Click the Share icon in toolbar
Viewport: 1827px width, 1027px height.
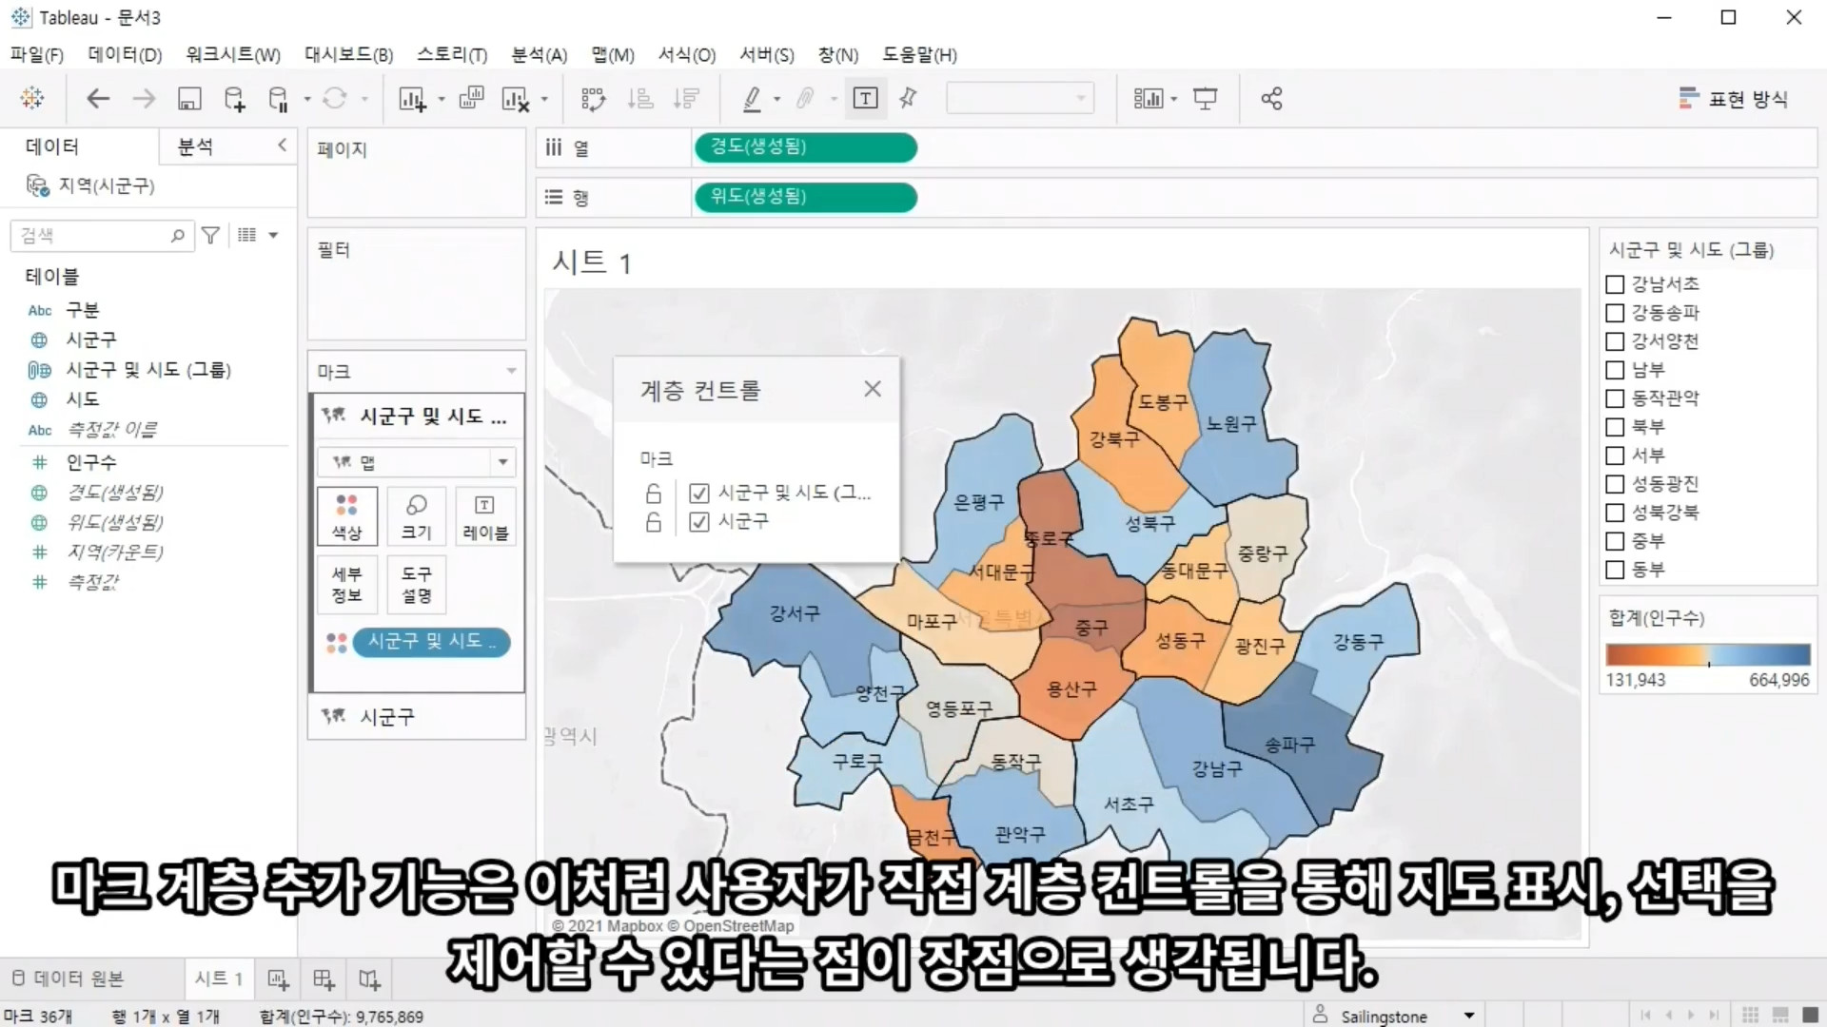click(1271, 99)
